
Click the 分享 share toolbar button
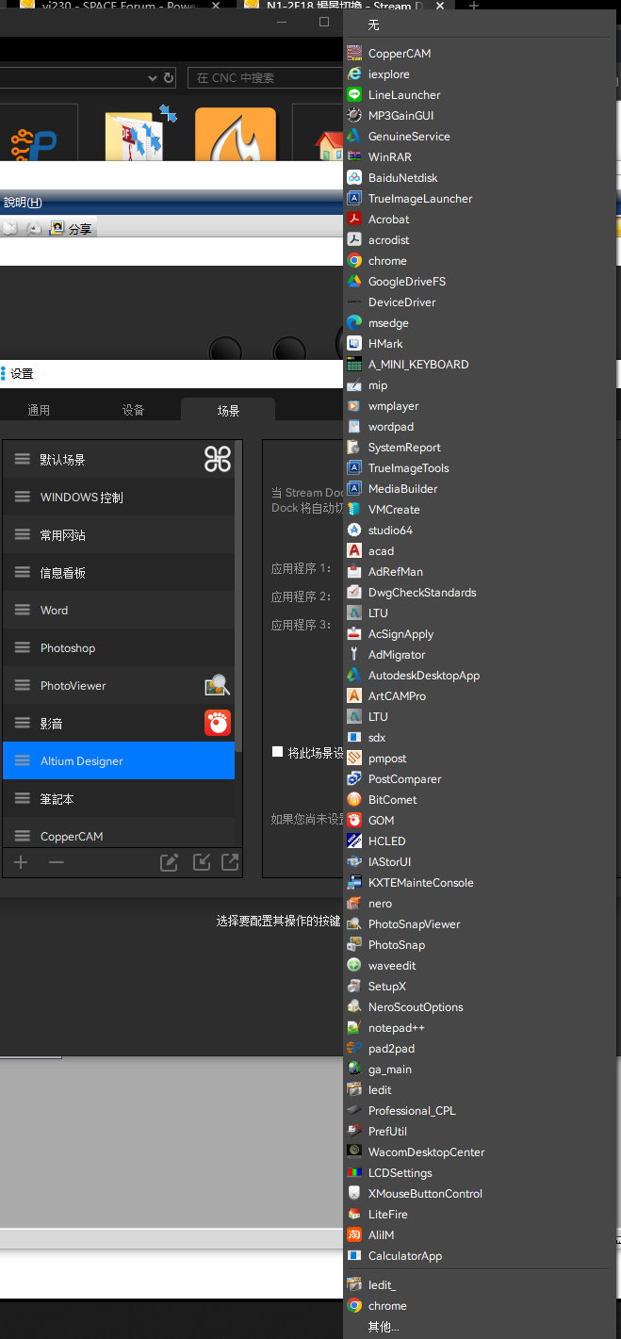click(x=72, y=229)
